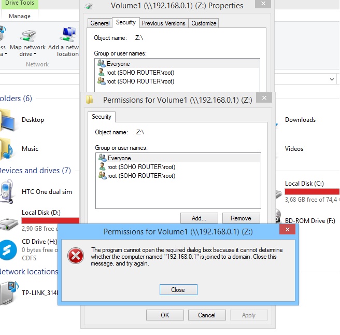Viewport: 340px width, 335px height.
Task: Collapse Network locations group header
Action: coord(29,272)
